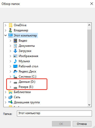Viewport: 95px width, 128px height.
Task: Expand the Музыка folder chevron
Action: (x=10, y=61)
